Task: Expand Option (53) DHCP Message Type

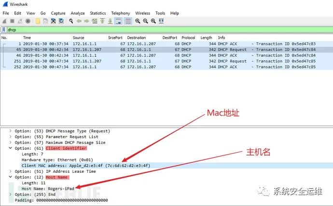Action: pyautogui.click(x=10, y=131)
